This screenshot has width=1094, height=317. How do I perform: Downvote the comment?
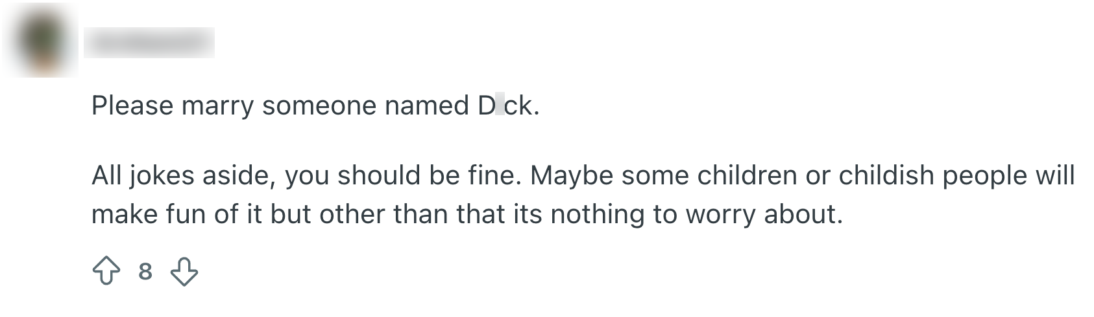pyautogui.click(x=184, y=271)
